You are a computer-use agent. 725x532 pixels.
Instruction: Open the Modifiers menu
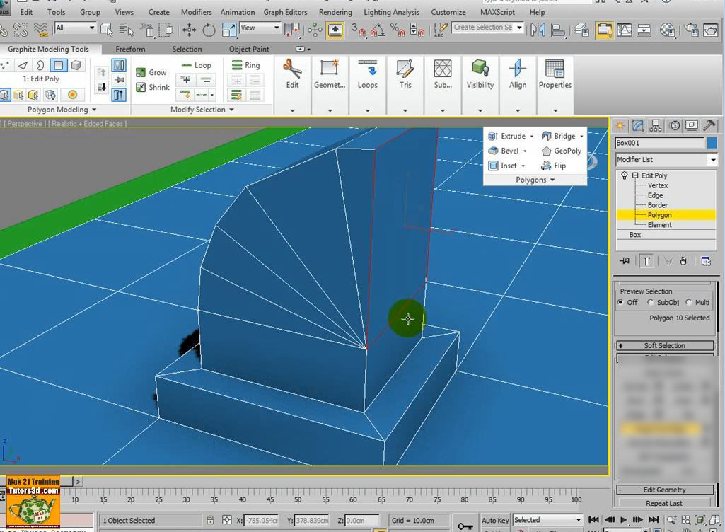pos(196,12)
